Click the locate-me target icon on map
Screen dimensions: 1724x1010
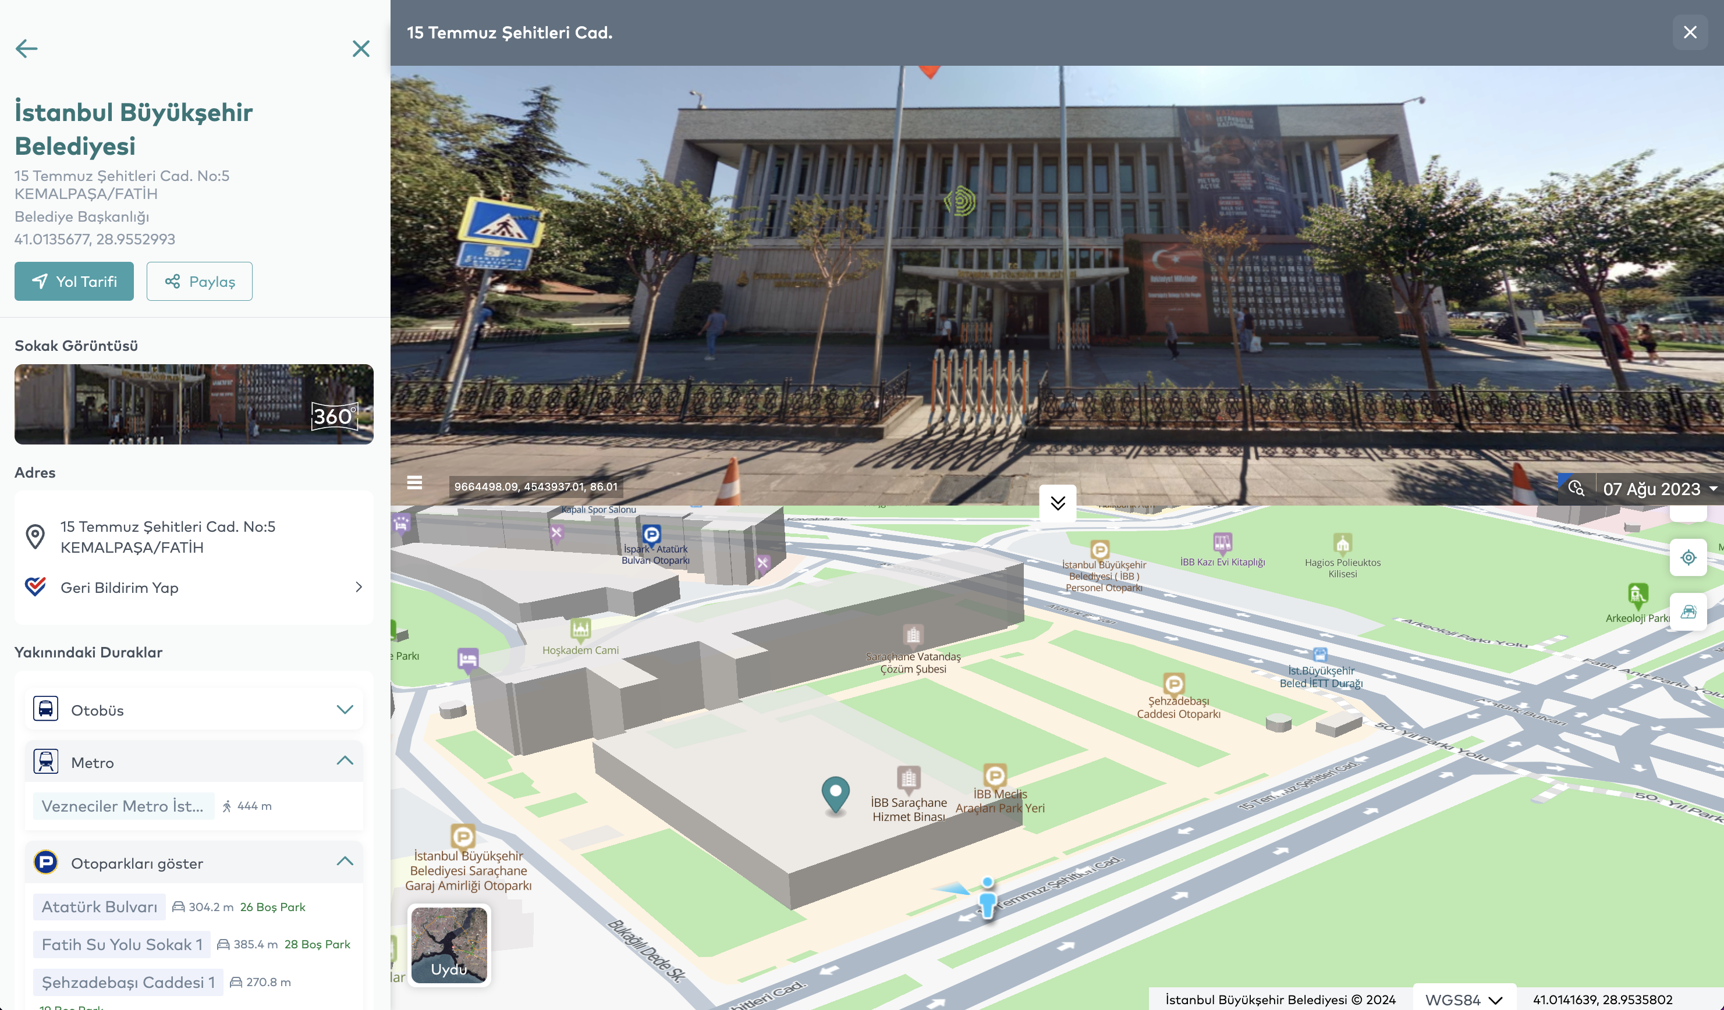(1688, 557)
